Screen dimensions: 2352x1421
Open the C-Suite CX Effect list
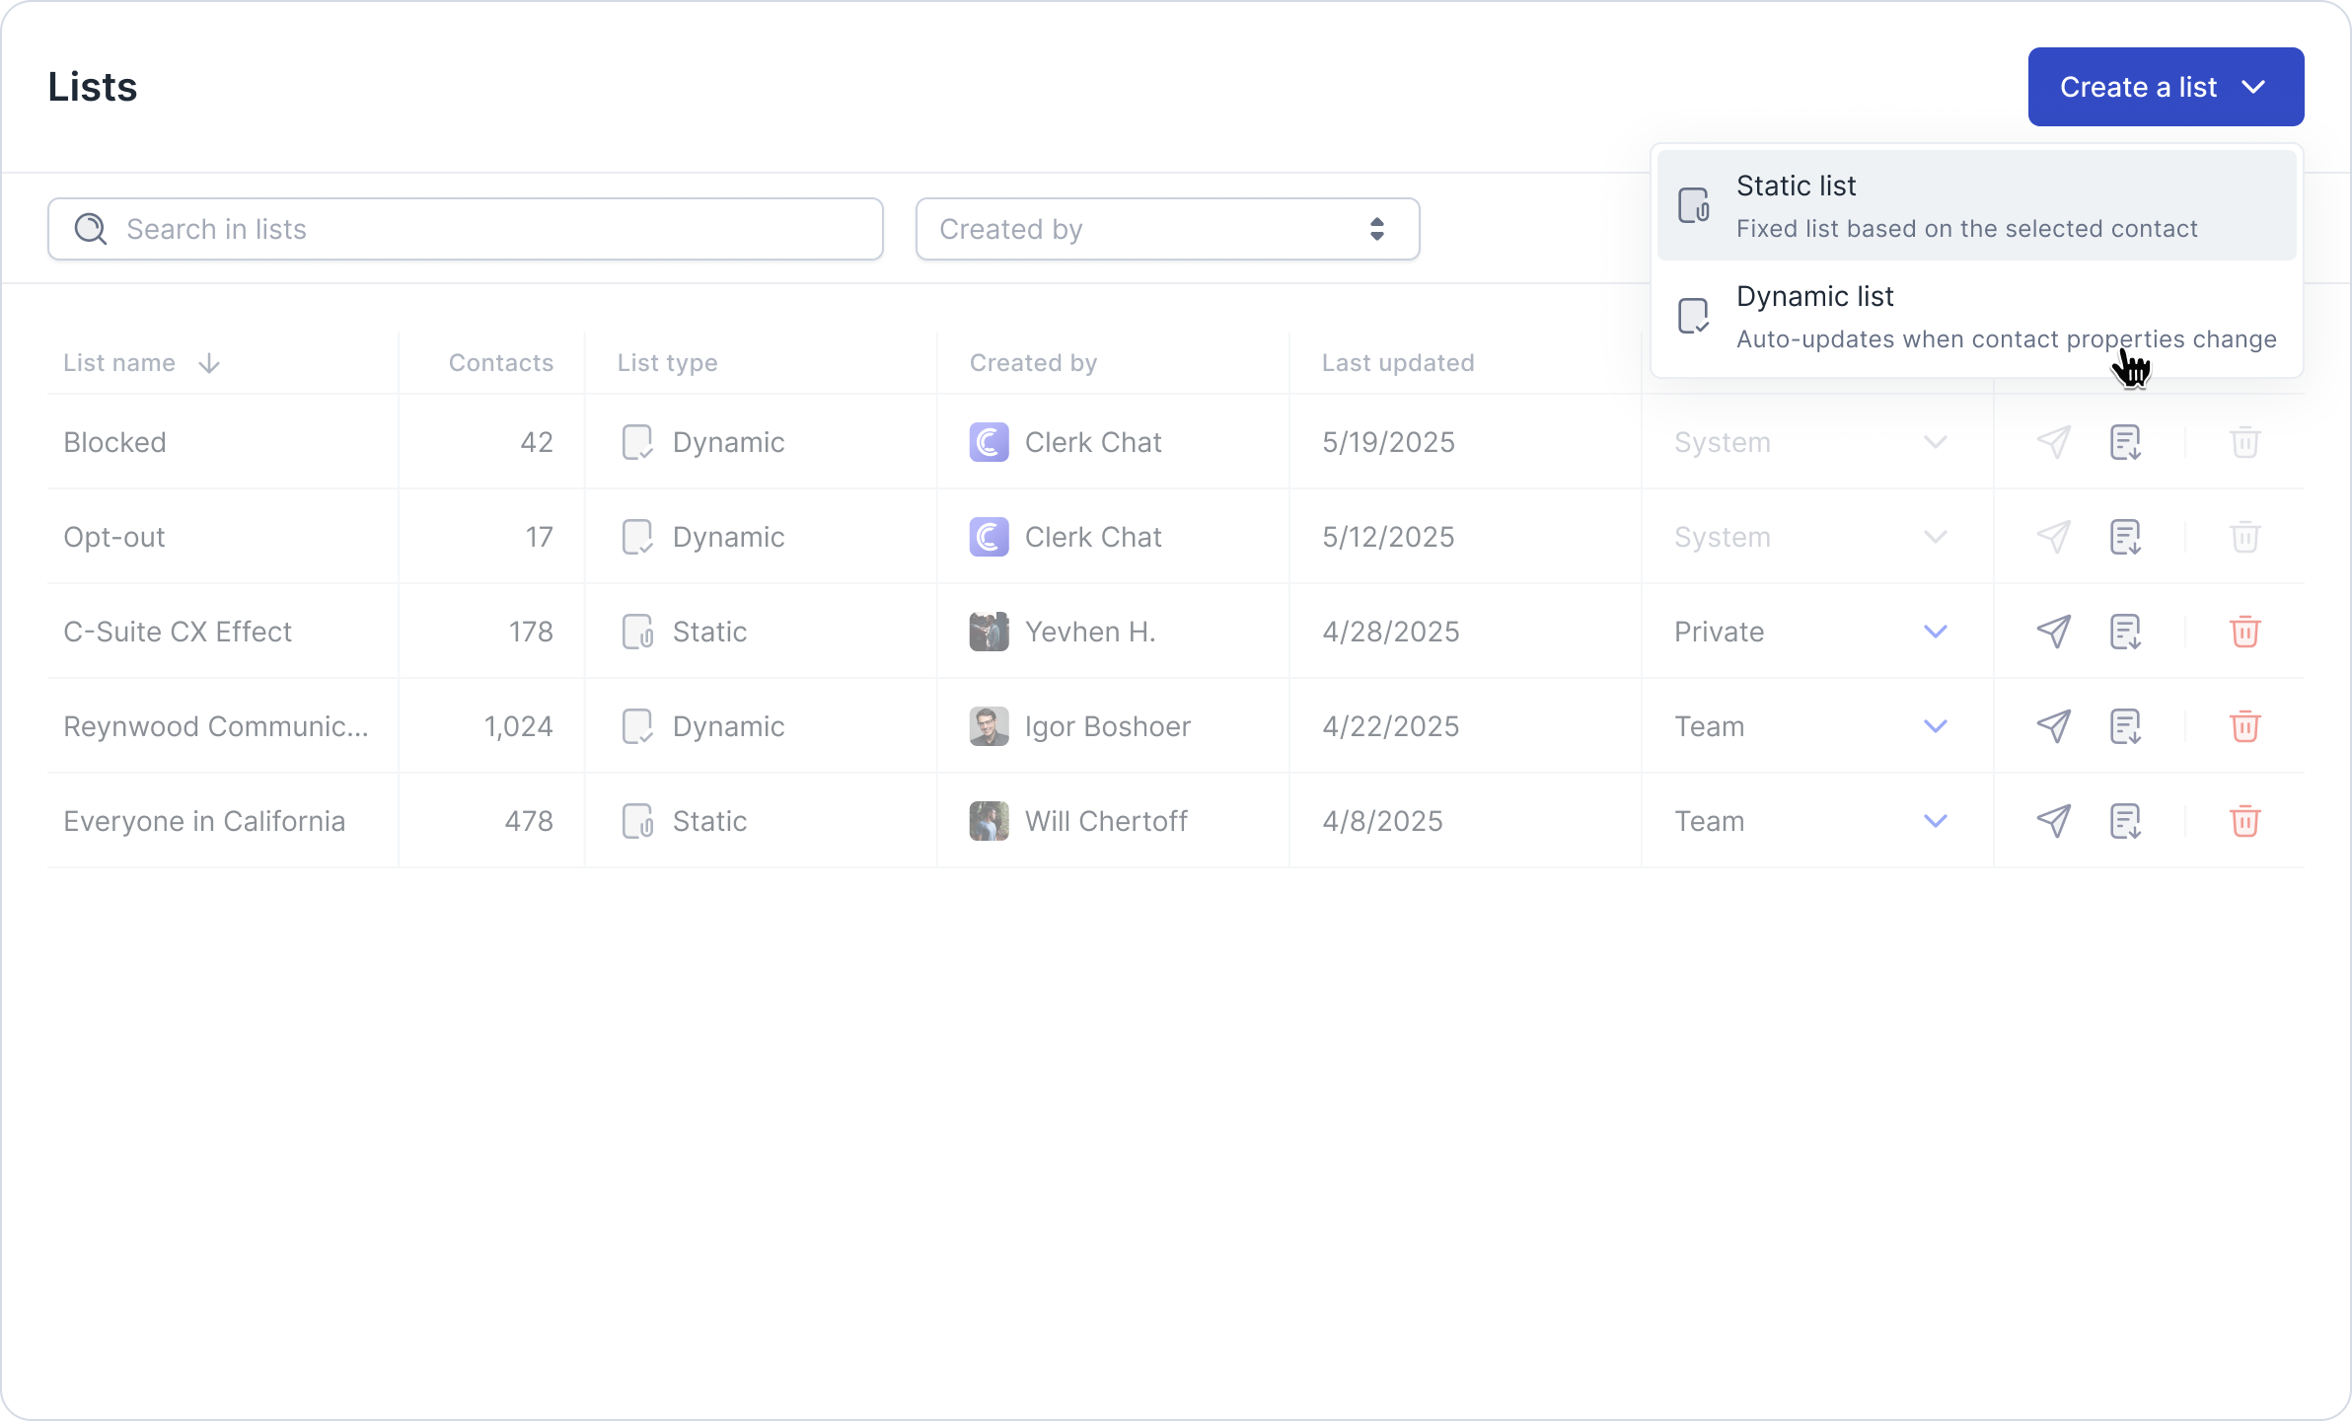[x=178, y=632]
